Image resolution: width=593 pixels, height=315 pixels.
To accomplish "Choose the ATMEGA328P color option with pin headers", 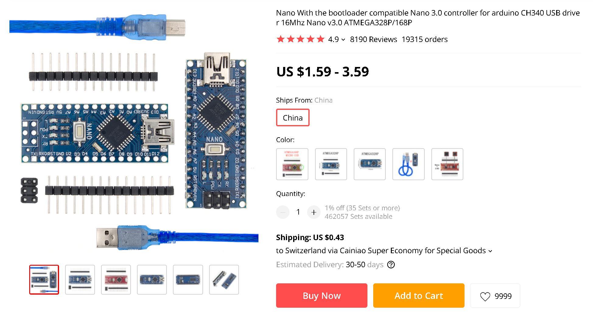I will pos(331,164).
